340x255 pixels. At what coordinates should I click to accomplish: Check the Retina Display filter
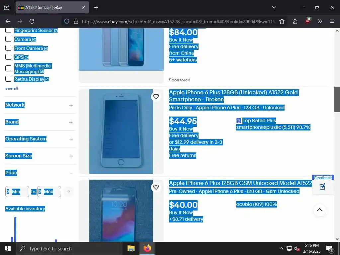[x=8, y=79]
